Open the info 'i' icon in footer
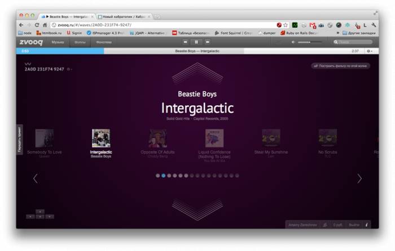The width and height of the screenshot is (395, 251). (x=367, y=225)
